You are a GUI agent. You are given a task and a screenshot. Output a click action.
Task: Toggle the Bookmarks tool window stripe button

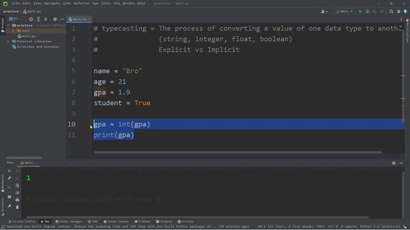(3, 184)
